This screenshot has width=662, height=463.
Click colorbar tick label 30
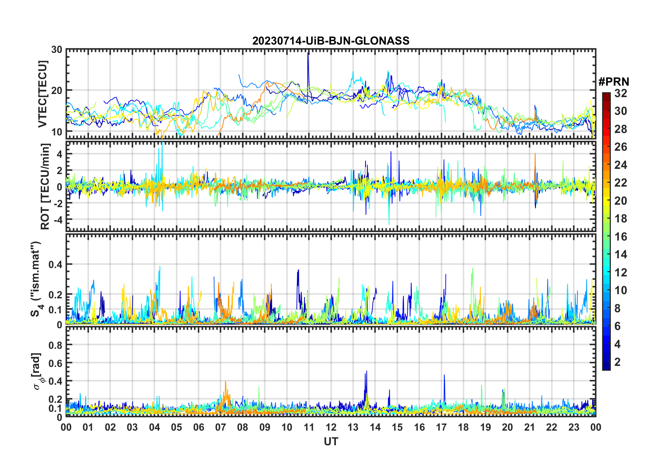(x=621, y=111)
